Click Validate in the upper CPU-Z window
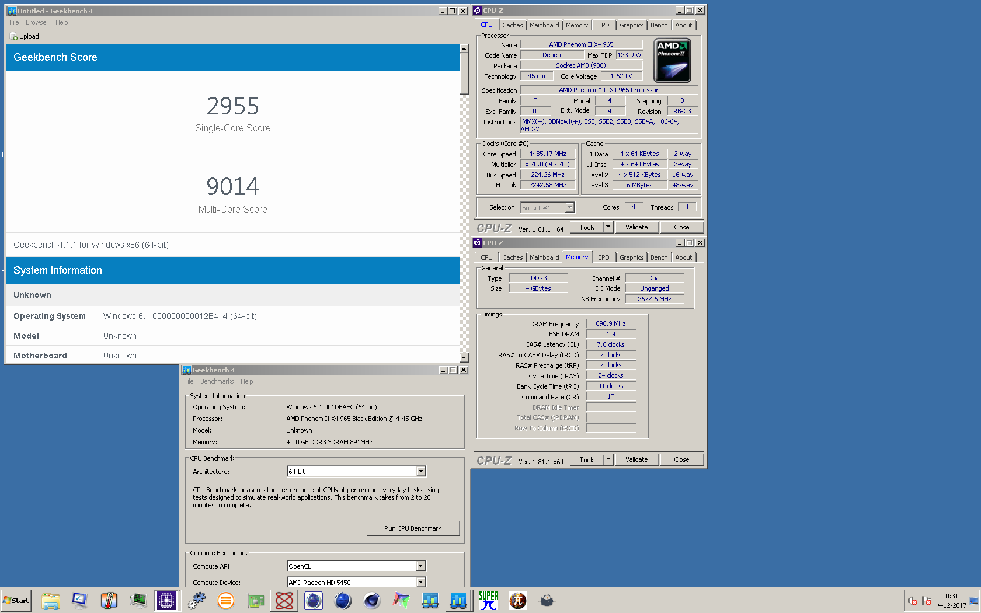 [636, 228]
